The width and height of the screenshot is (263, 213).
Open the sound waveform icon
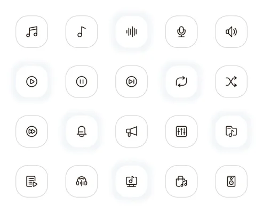132,32
